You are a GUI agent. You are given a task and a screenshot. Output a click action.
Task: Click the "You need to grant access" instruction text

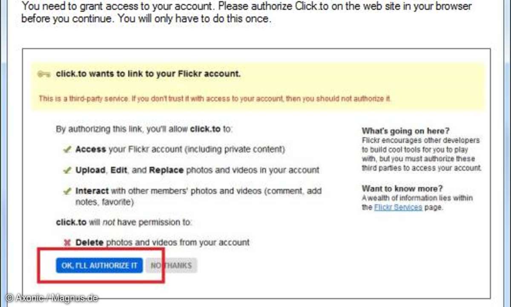[247, 13]
